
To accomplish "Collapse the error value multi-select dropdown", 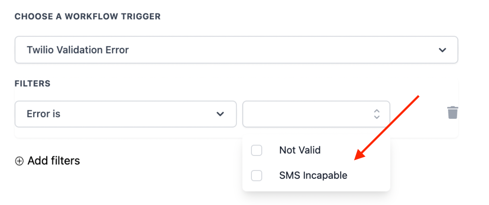I will click(316, 114).
